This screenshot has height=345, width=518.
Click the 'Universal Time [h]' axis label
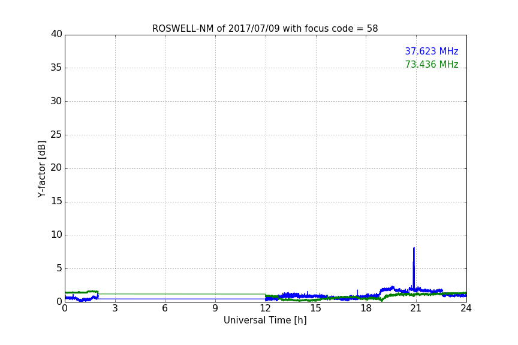[265, 320]
